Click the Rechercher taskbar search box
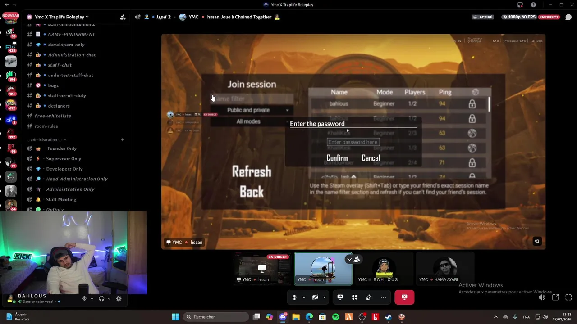 pos(216,317)
